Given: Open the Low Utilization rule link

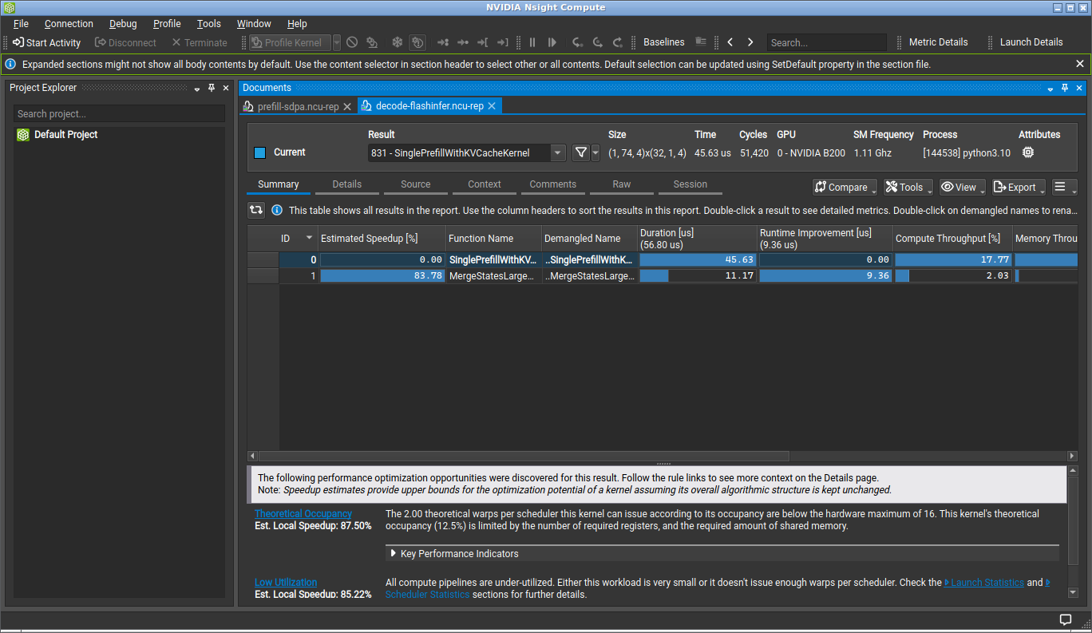Looking at the screenshot, I should (x=286, y=582).
